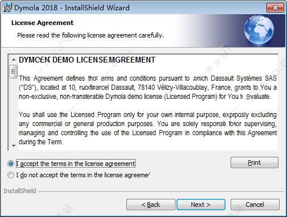Click the license text scroll down arrow

click(14, 145)
